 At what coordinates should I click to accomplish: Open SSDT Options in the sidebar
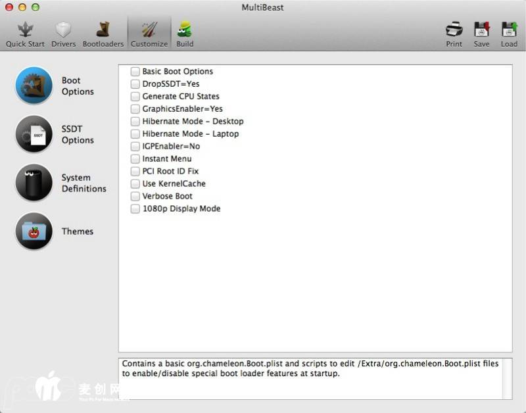point(34,134)
